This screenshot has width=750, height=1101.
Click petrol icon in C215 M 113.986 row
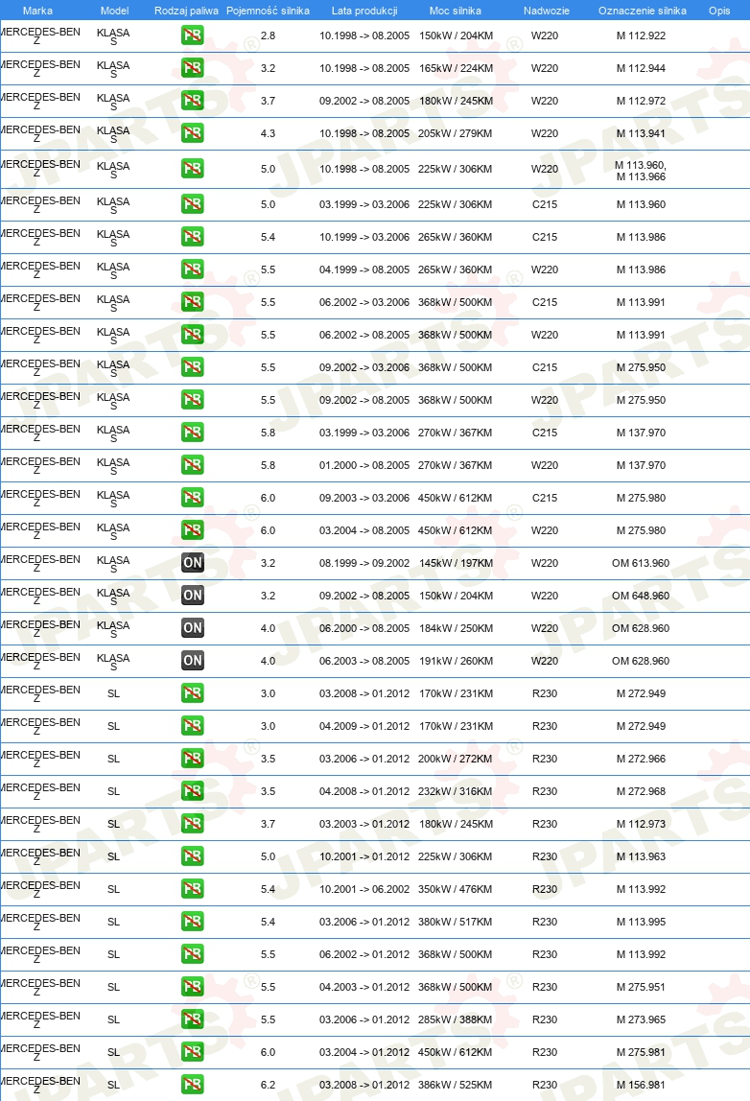[193, 237]
